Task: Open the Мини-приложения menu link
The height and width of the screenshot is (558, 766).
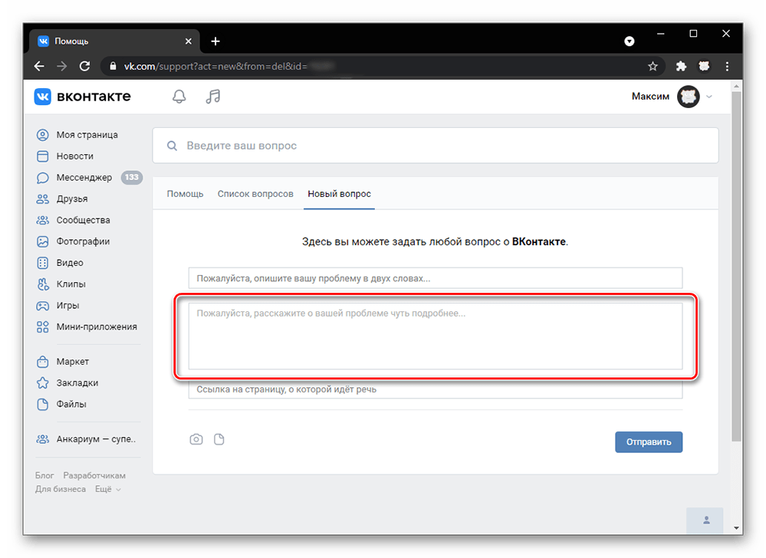Action: click(97, 327)
